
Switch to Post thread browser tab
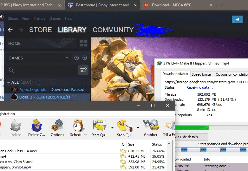[x=102, y=5]
